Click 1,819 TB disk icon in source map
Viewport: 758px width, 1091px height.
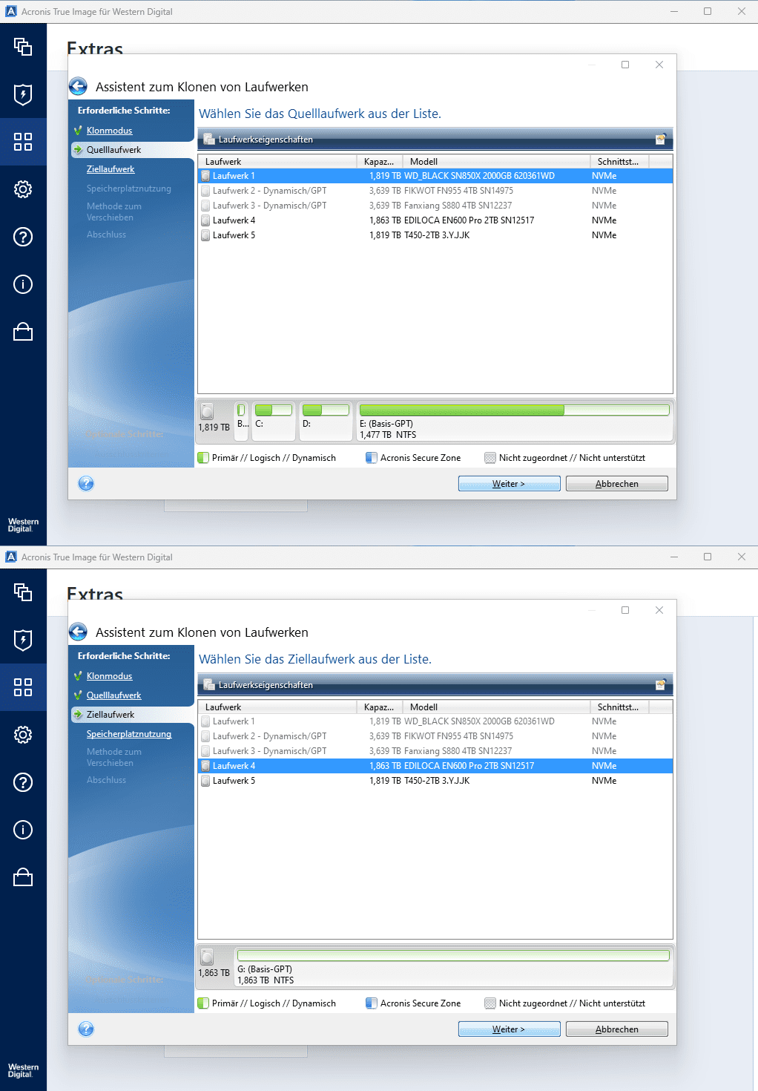coord(208,411)
